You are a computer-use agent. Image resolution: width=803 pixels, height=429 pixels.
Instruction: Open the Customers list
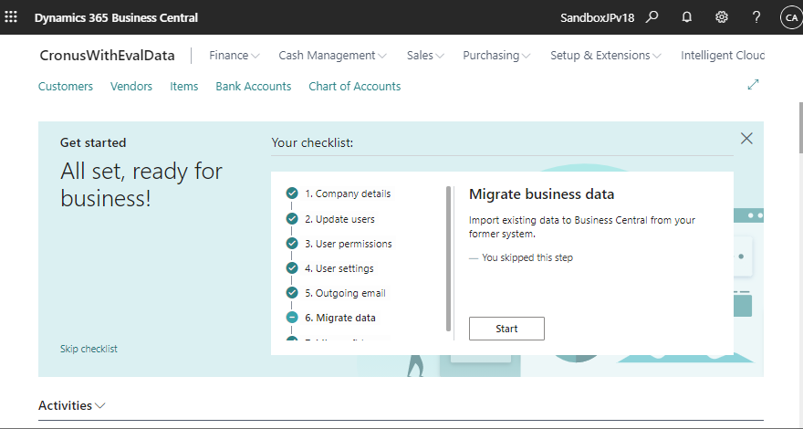coord(66,86)
